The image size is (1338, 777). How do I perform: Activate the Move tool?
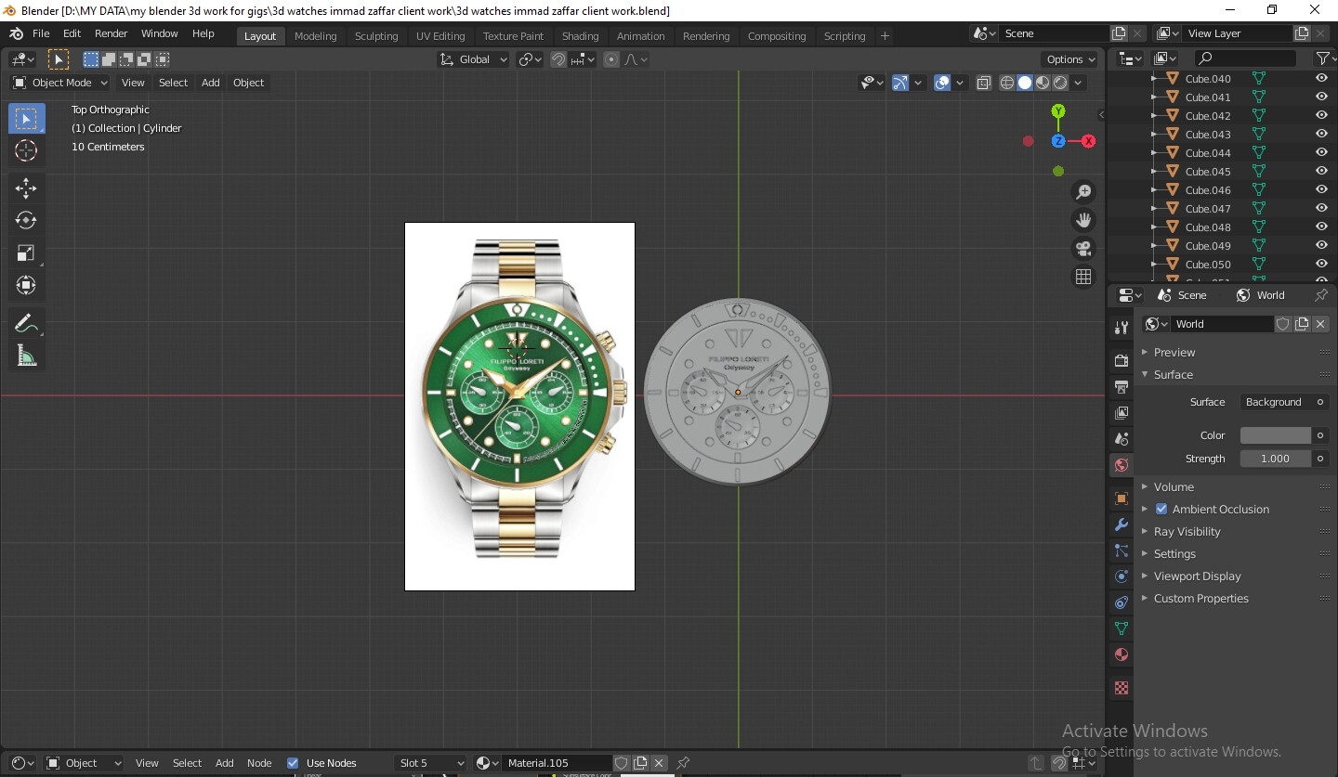pos(26,188)
